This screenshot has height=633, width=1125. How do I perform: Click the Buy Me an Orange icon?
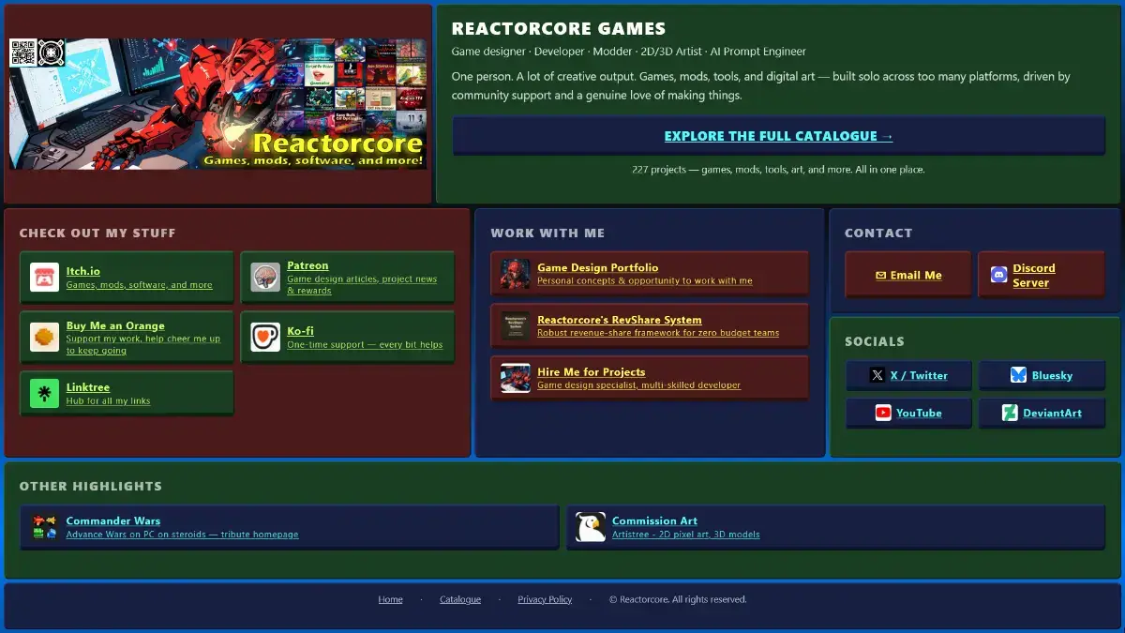tap(44, 337)
